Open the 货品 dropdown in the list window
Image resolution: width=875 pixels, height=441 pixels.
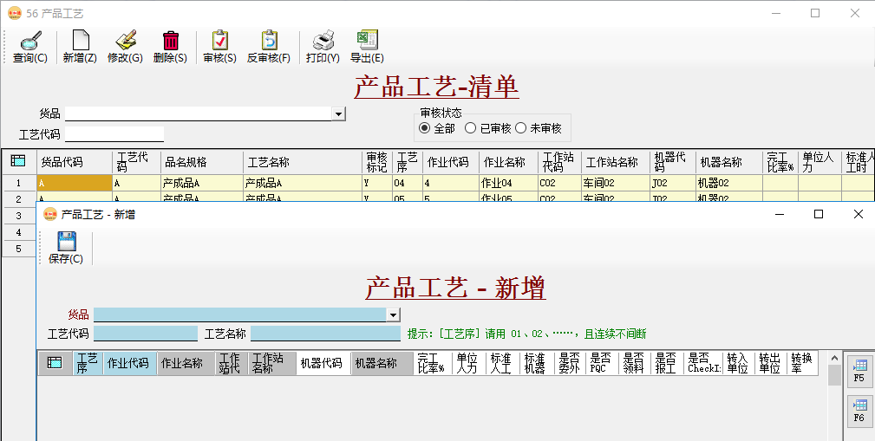point(339,113)
